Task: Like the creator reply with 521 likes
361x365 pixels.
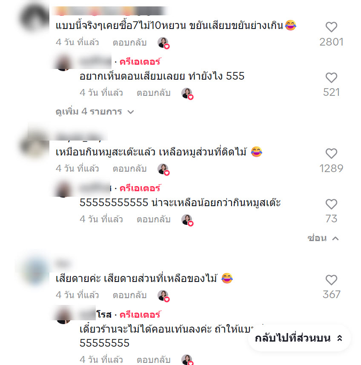Action: click(331, 78)
